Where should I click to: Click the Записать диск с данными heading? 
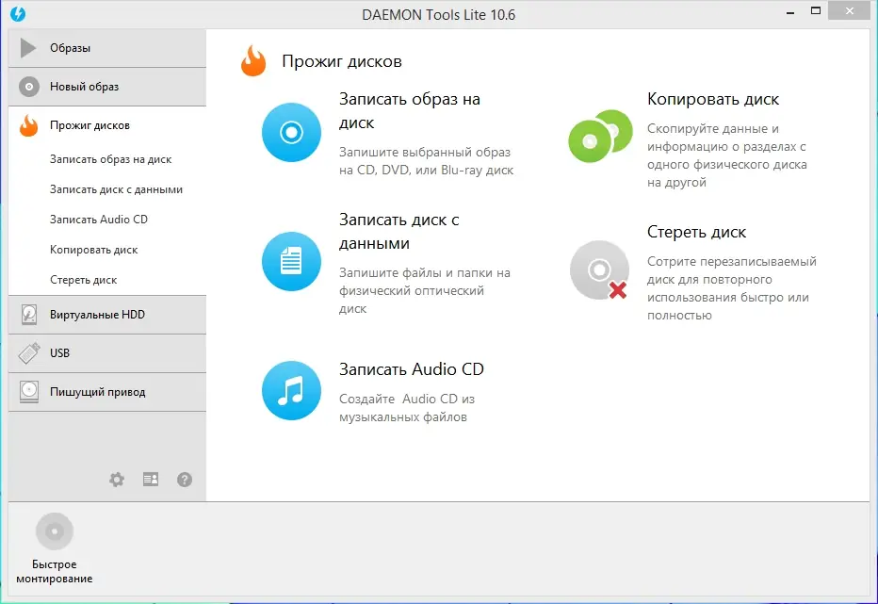pos(398,231)
